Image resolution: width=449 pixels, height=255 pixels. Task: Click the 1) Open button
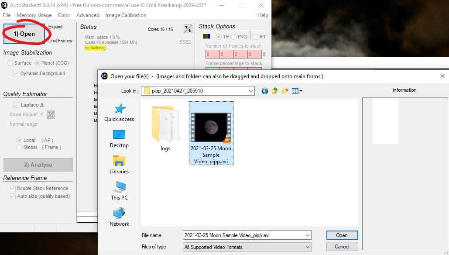(x=24, y=34)
